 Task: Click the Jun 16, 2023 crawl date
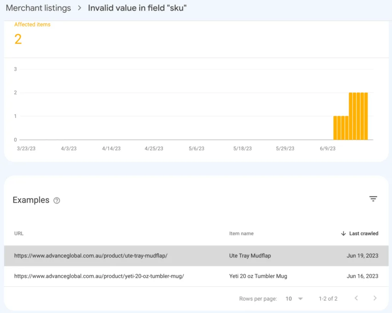coord(362,276)
